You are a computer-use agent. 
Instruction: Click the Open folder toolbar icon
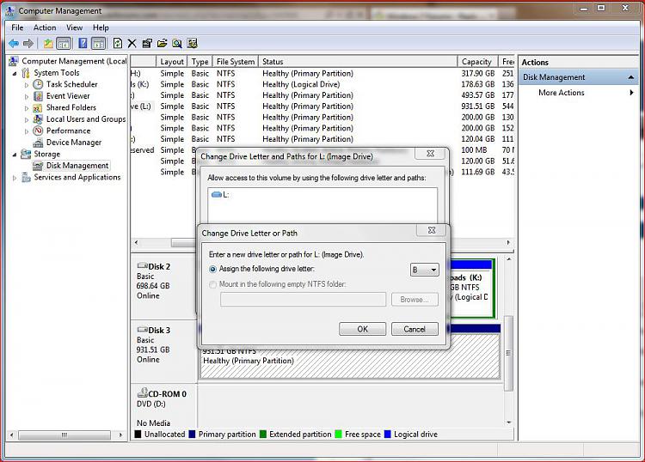162,43
